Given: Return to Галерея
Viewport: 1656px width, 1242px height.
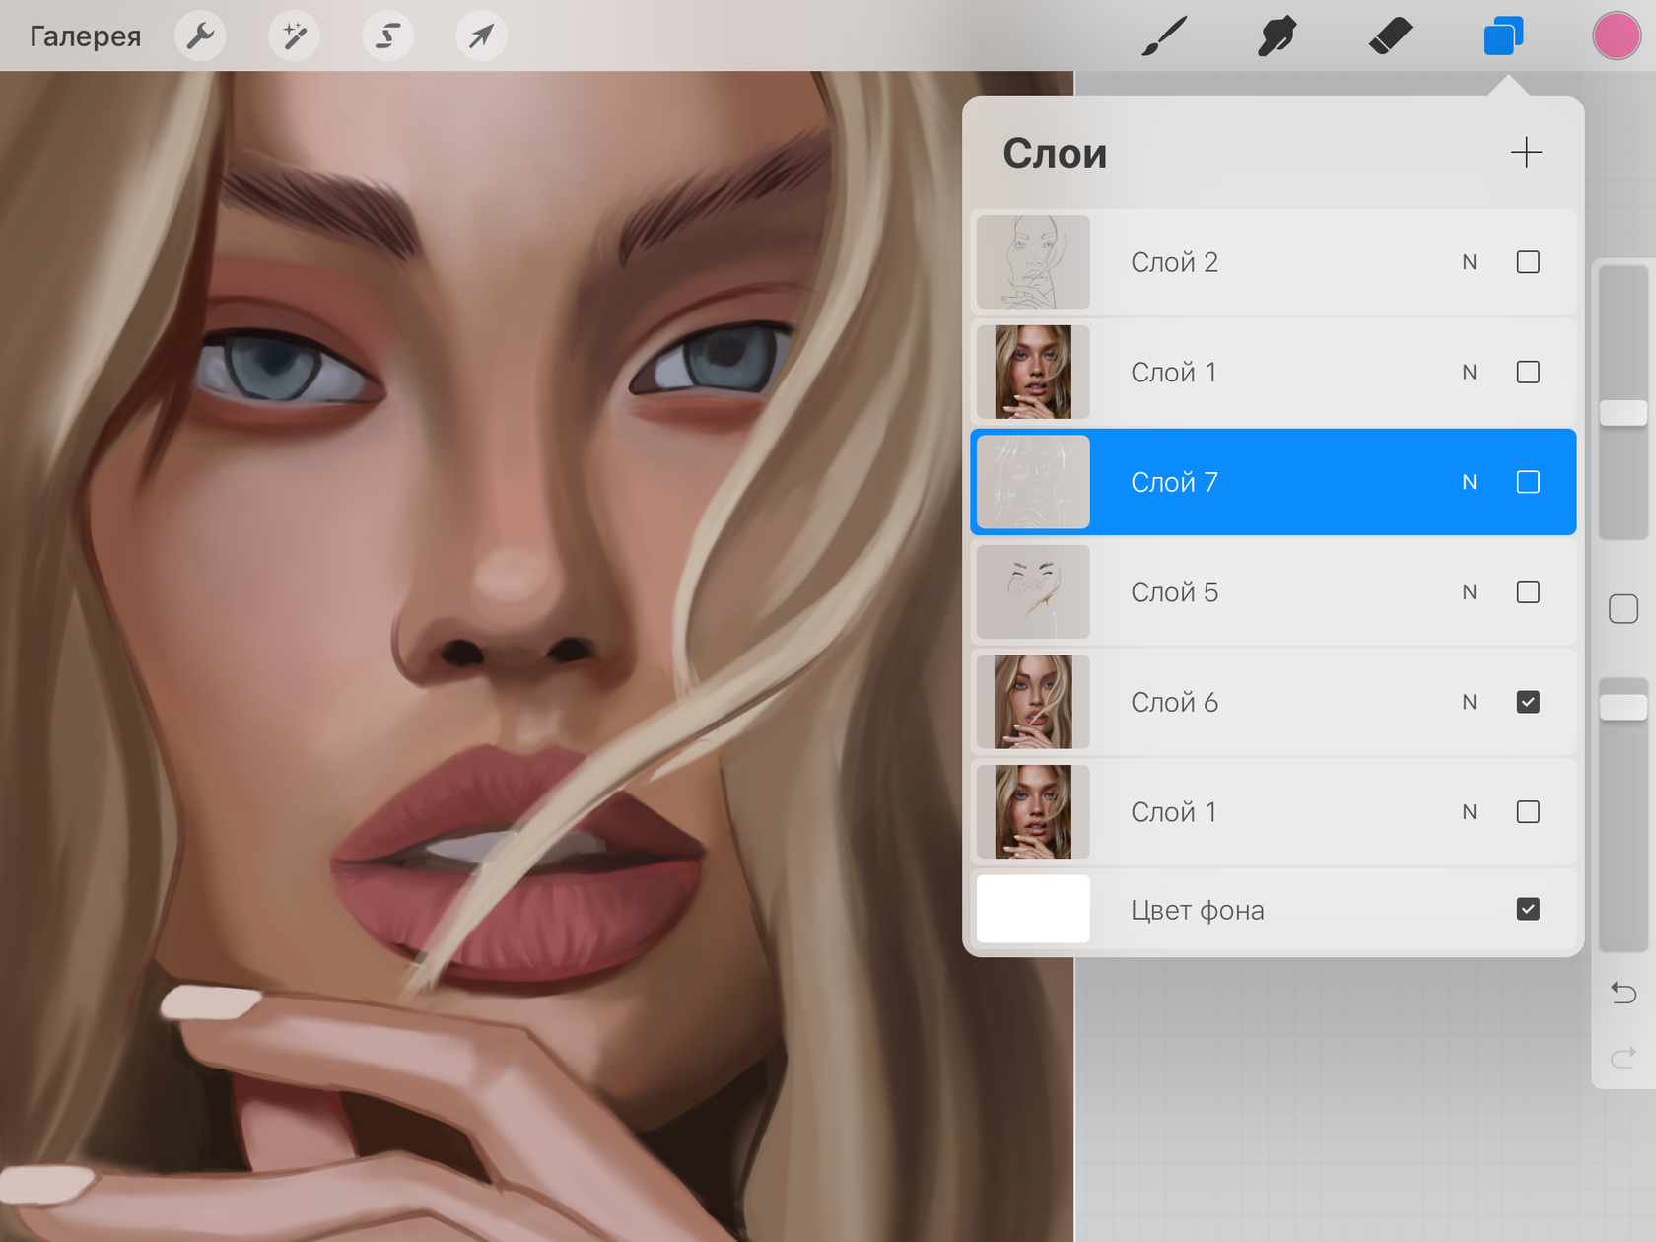Looking at the screenshot, I should [86, 36].
